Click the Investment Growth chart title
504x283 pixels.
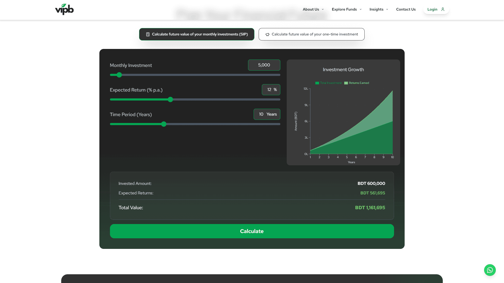click(343, 70)
